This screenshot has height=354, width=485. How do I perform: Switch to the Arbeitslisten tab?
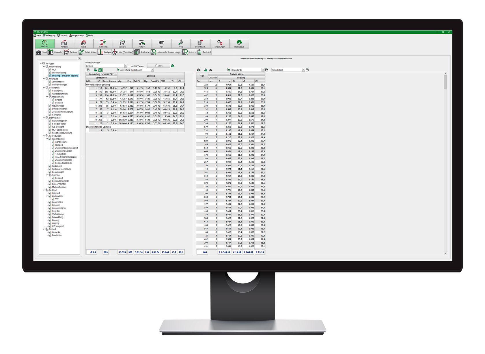[x=87, y=52]
